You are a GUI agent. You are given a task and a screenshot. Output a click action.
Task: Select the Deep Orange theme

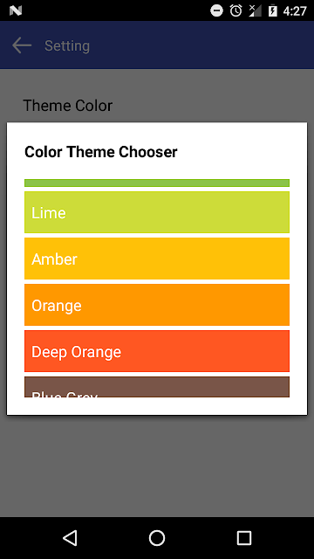click(x=157, y=351)
